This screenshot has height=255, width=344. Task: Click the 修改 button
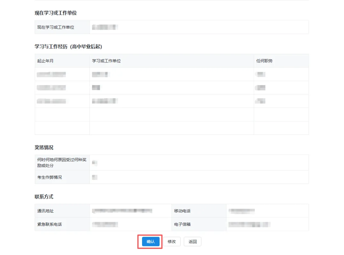click(x=172, y=242)
